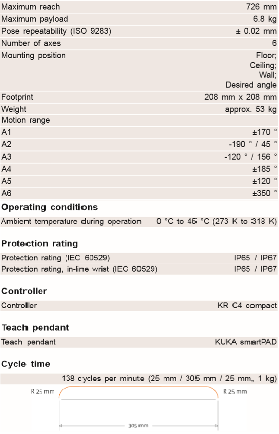Screen dimensions: 279x434
Task: Click the A3 motion range value
Action: pos(250,156)
